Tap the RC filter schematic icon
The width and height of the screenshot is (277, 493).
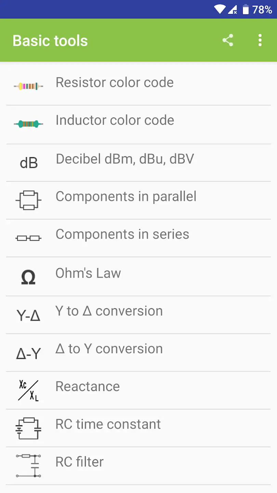point(28,466)
